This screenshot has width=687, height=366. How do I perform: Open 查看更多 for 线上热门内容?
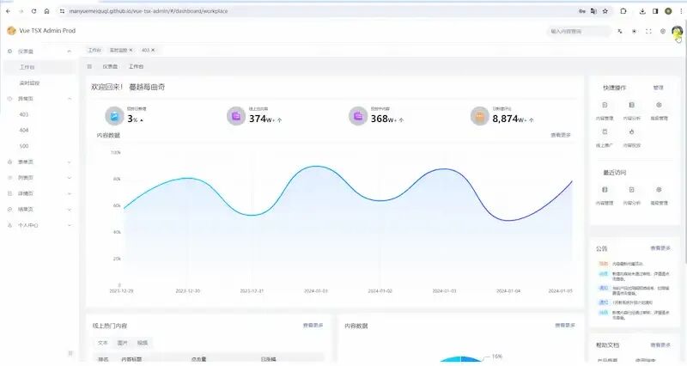click(313, 326)
